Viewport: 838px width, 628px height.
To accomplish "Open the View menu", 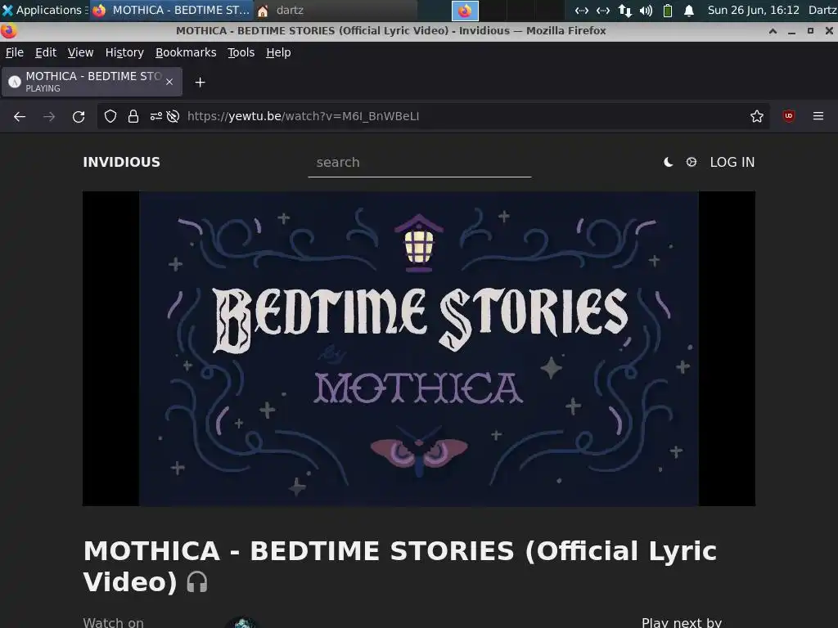I will coord(80,52).
